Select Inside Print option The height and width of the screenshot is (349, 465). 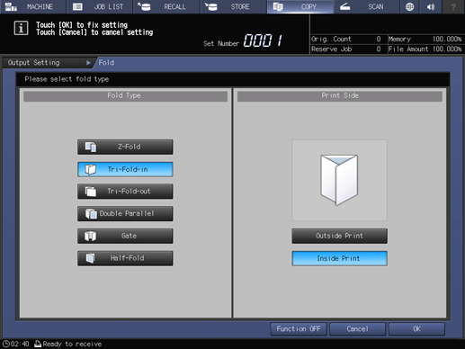339,258
